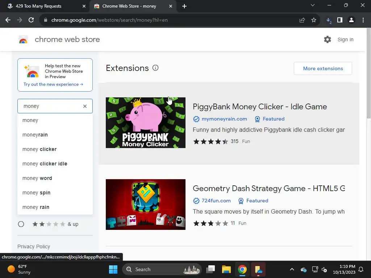Open the mymoneyrain.com publisher link
The height and width of the screenshot is (278, 371).
pos(224,119)
